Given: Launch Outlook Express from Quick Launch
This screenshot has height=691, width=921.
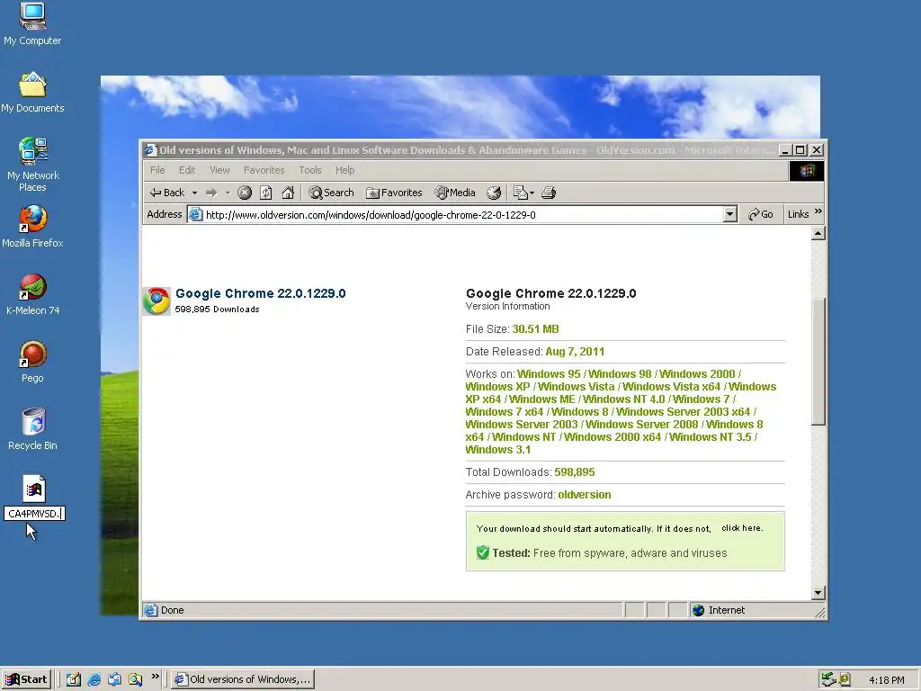Looking at the screenshot, I should click(114, 679).
